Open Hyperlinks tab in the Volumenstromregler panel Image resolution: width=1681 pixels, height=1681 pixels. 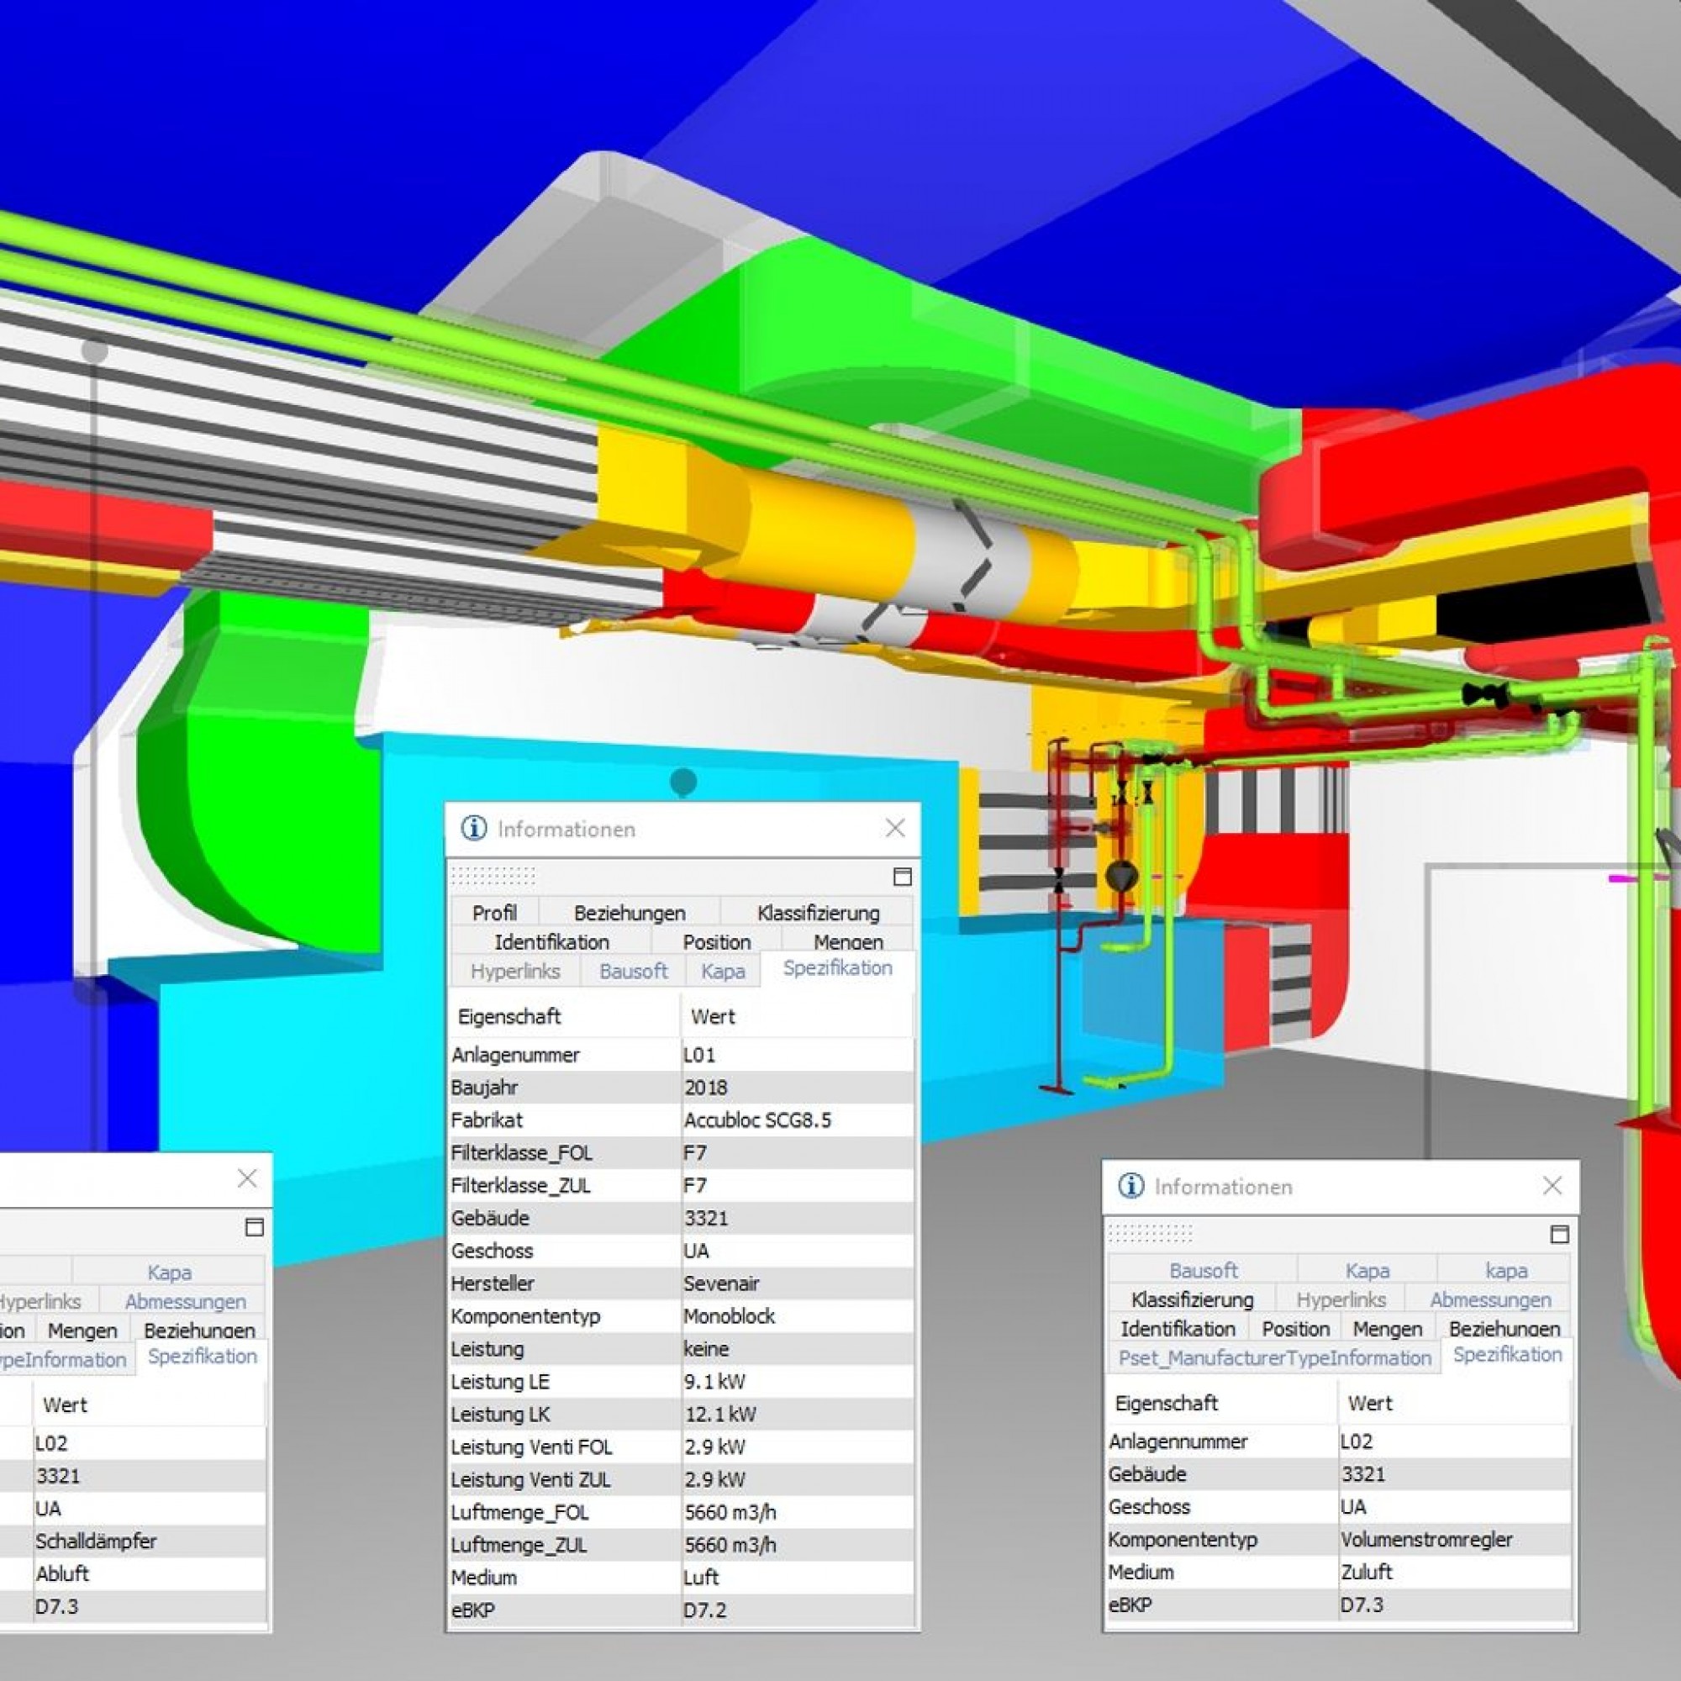point(1341,1299)
